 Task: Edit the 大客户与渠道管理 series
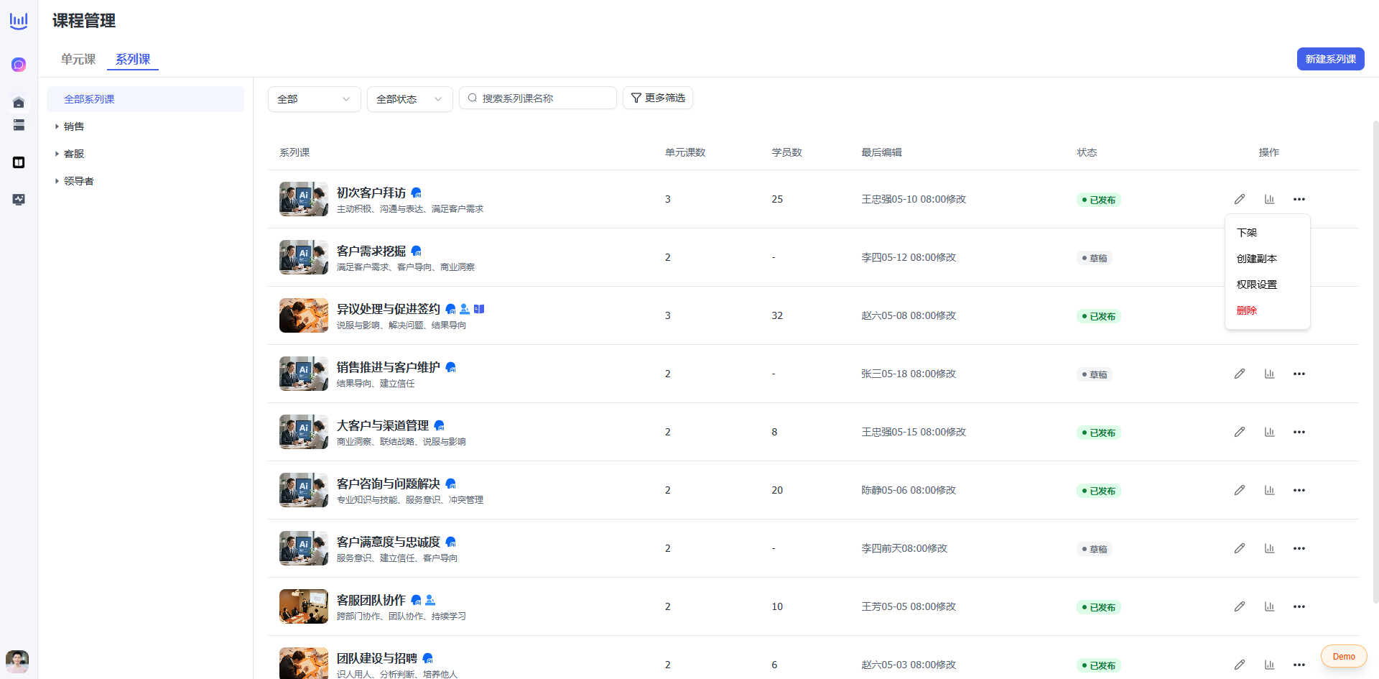(1240, 432)
